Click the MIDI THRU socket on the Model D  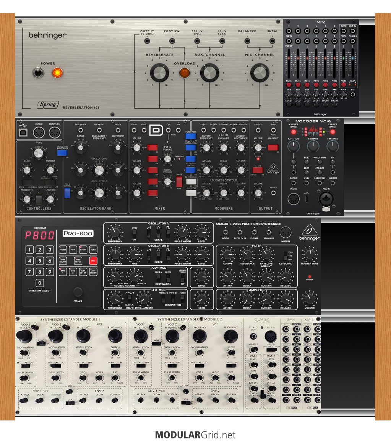pos(55,132)
